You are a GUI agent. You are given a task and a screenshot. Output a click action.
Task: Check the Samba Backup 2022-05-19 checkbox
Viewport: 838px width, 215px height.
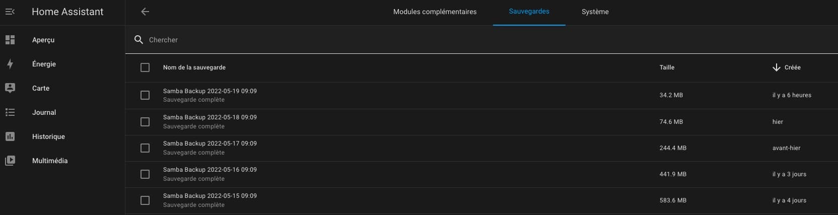145,95
